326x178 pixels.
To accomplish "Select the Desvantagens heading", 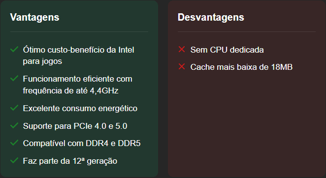I will point(211,17).
